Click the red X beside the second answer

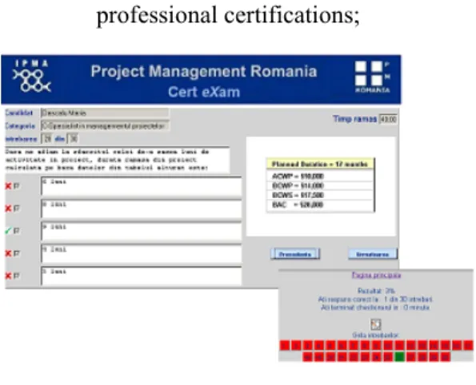click(x=8, y=208)
